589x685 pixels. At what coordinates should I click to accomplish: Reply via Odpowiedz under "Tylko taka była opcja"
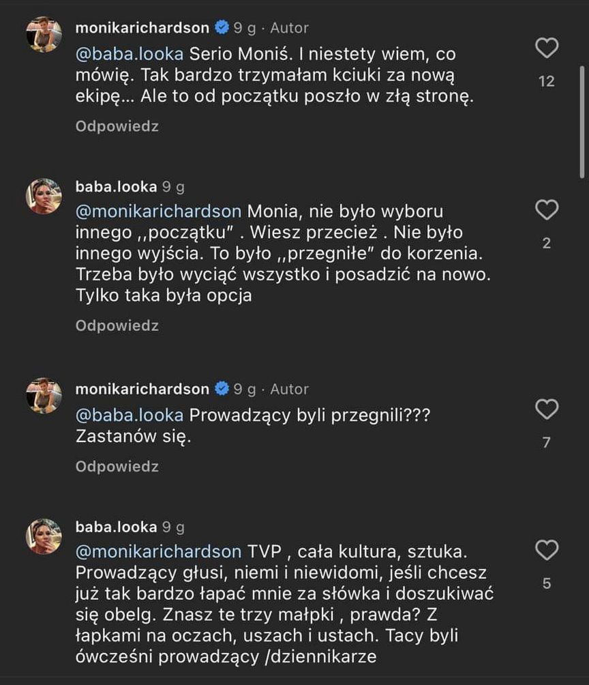pos(117,325)
